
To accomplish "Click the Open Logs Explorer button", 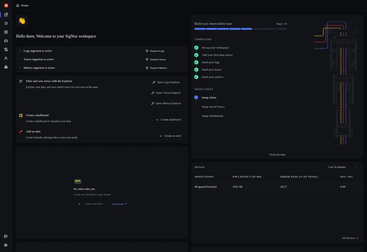I will click(x=166, y=82).
